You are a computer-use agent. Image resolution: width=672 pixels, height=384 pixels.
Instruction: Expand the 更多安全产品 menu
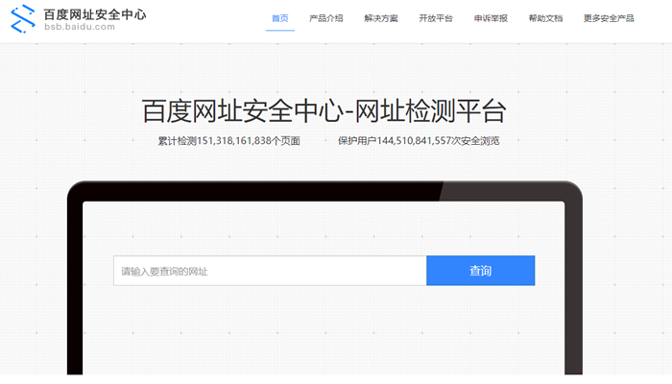609,18
